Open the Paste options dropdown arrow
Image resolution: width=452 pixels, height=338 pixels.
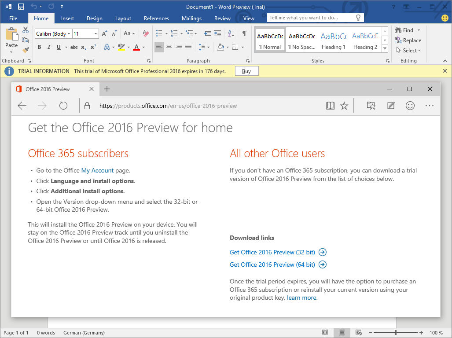11,52
